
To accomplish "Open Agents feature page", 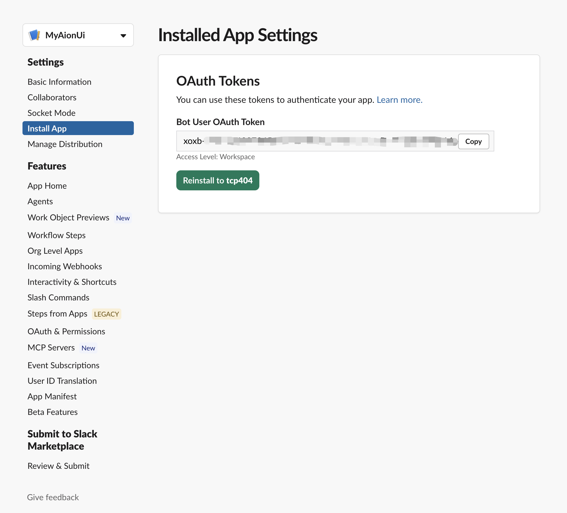I will pyautogui.click(x=40, y=201).
